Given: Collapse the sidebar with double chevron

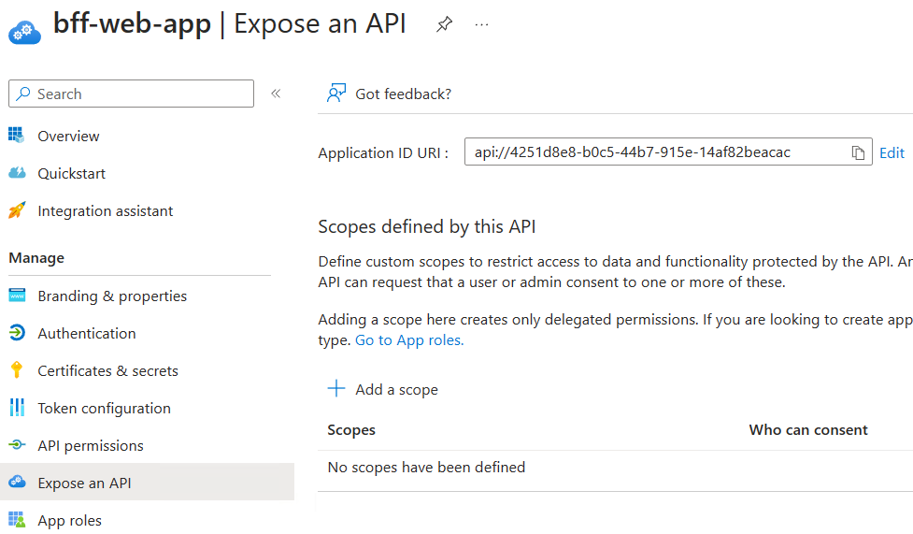Looking at the screenshot, I should pyautogui.click(x=276, y=94).
